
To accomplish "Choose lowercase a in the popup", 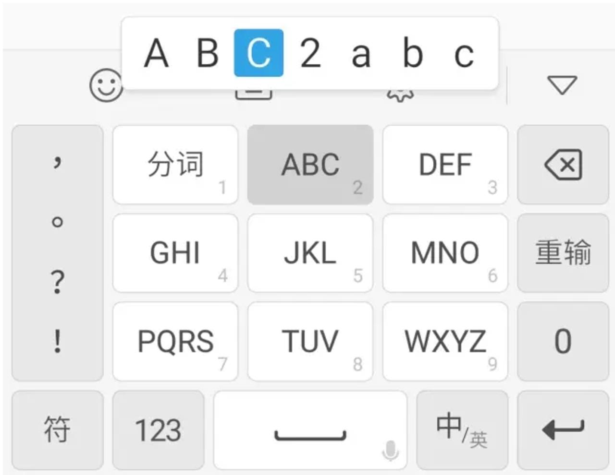I will tap(361, 54).
